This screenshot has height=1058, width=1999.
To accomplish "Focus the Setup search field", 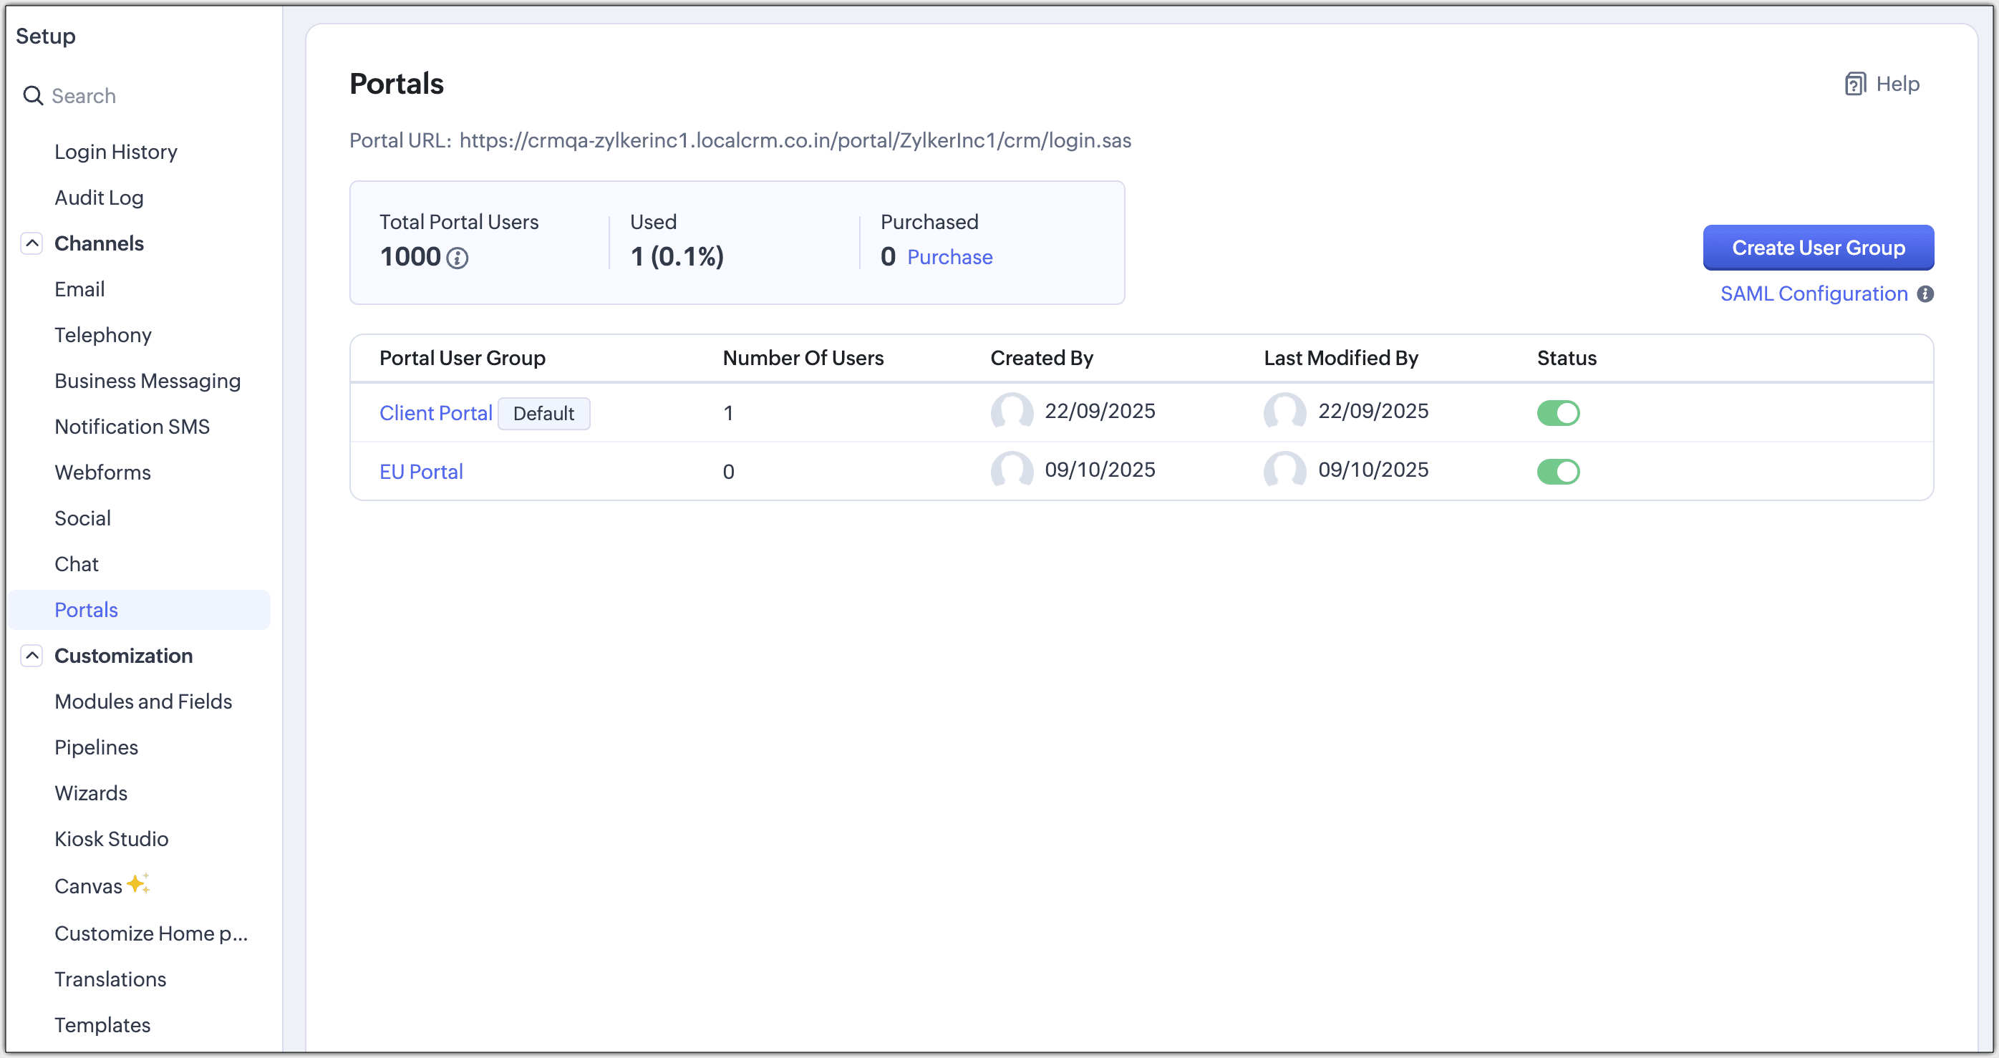I will (140, 95).
